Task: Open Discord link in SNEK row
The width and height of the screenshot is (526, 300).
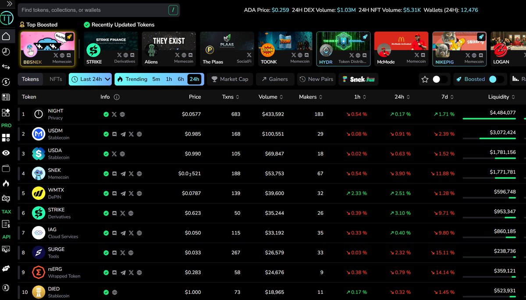Action: click(114, 174)
